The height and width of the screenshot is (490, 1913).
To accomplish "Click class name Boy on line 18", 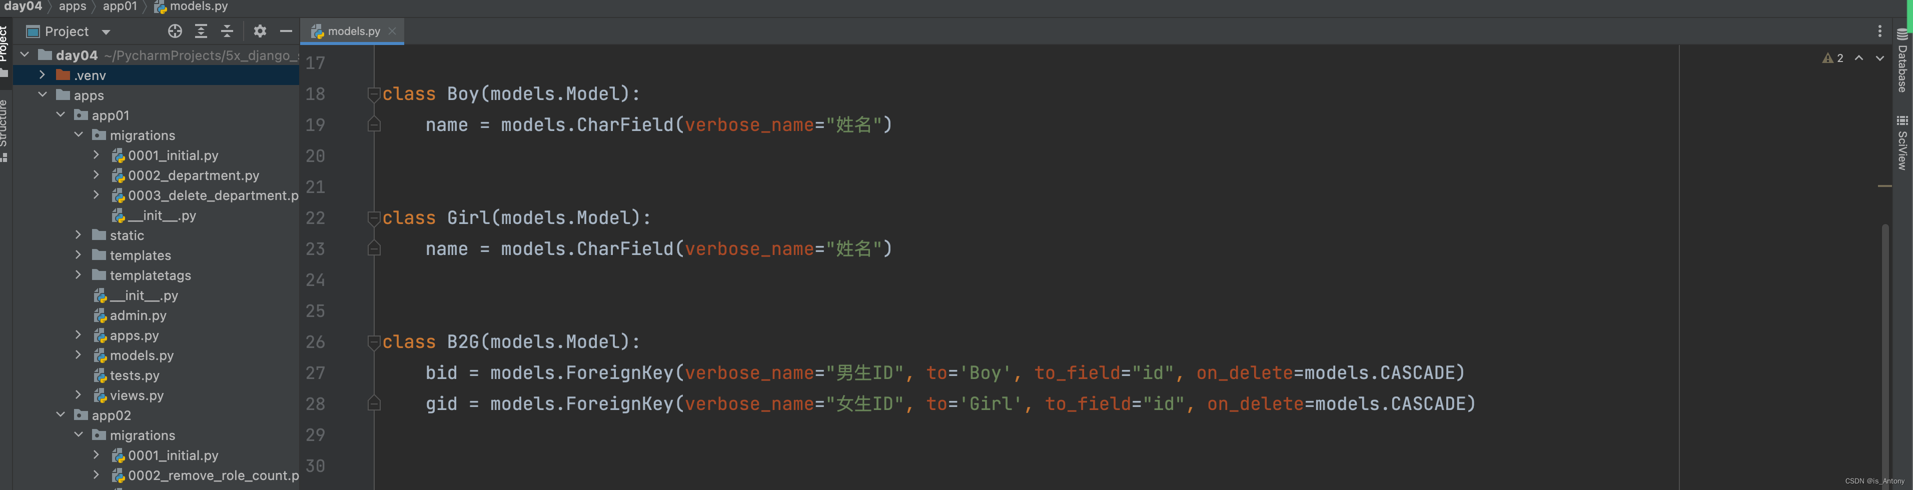I will [x=463, y=93].
